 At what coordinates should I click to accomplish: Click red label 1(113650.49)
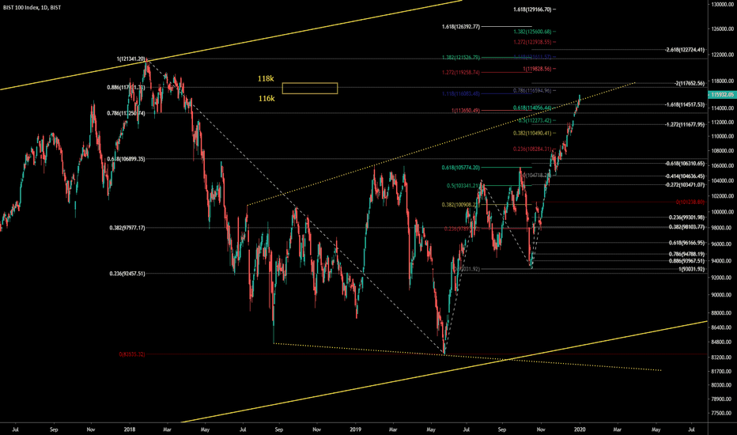(x=466, y=111)
